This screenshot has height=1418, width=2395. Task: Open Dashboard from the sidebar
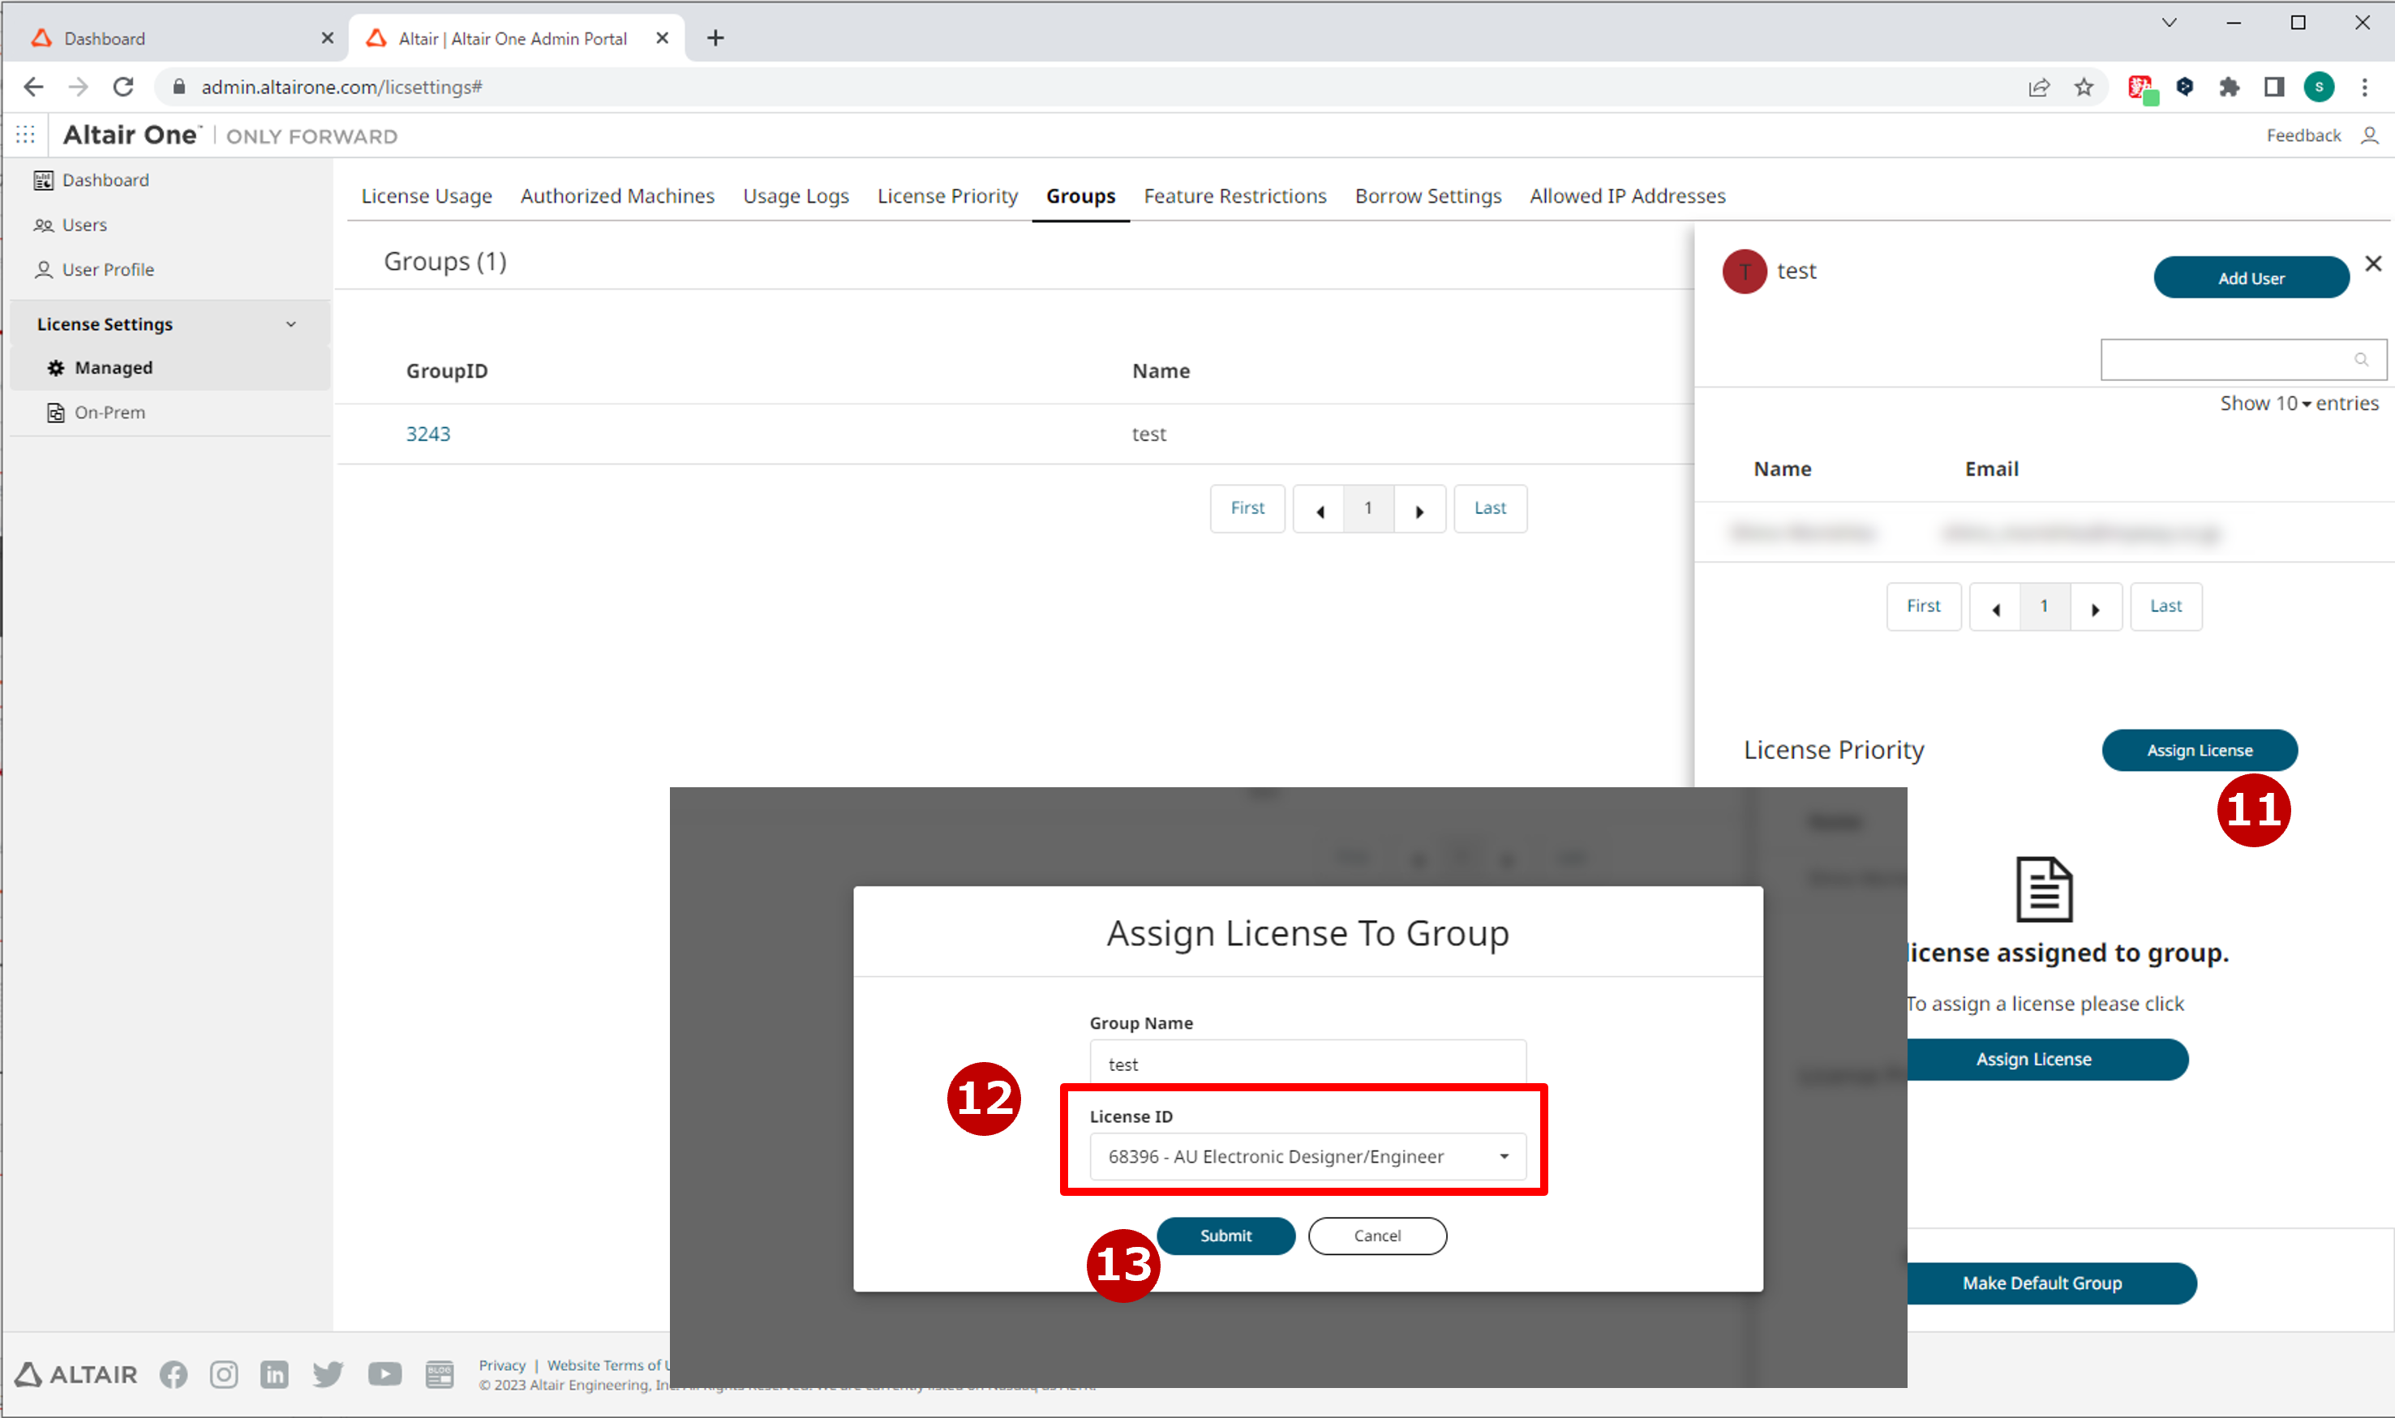[105, 180]
